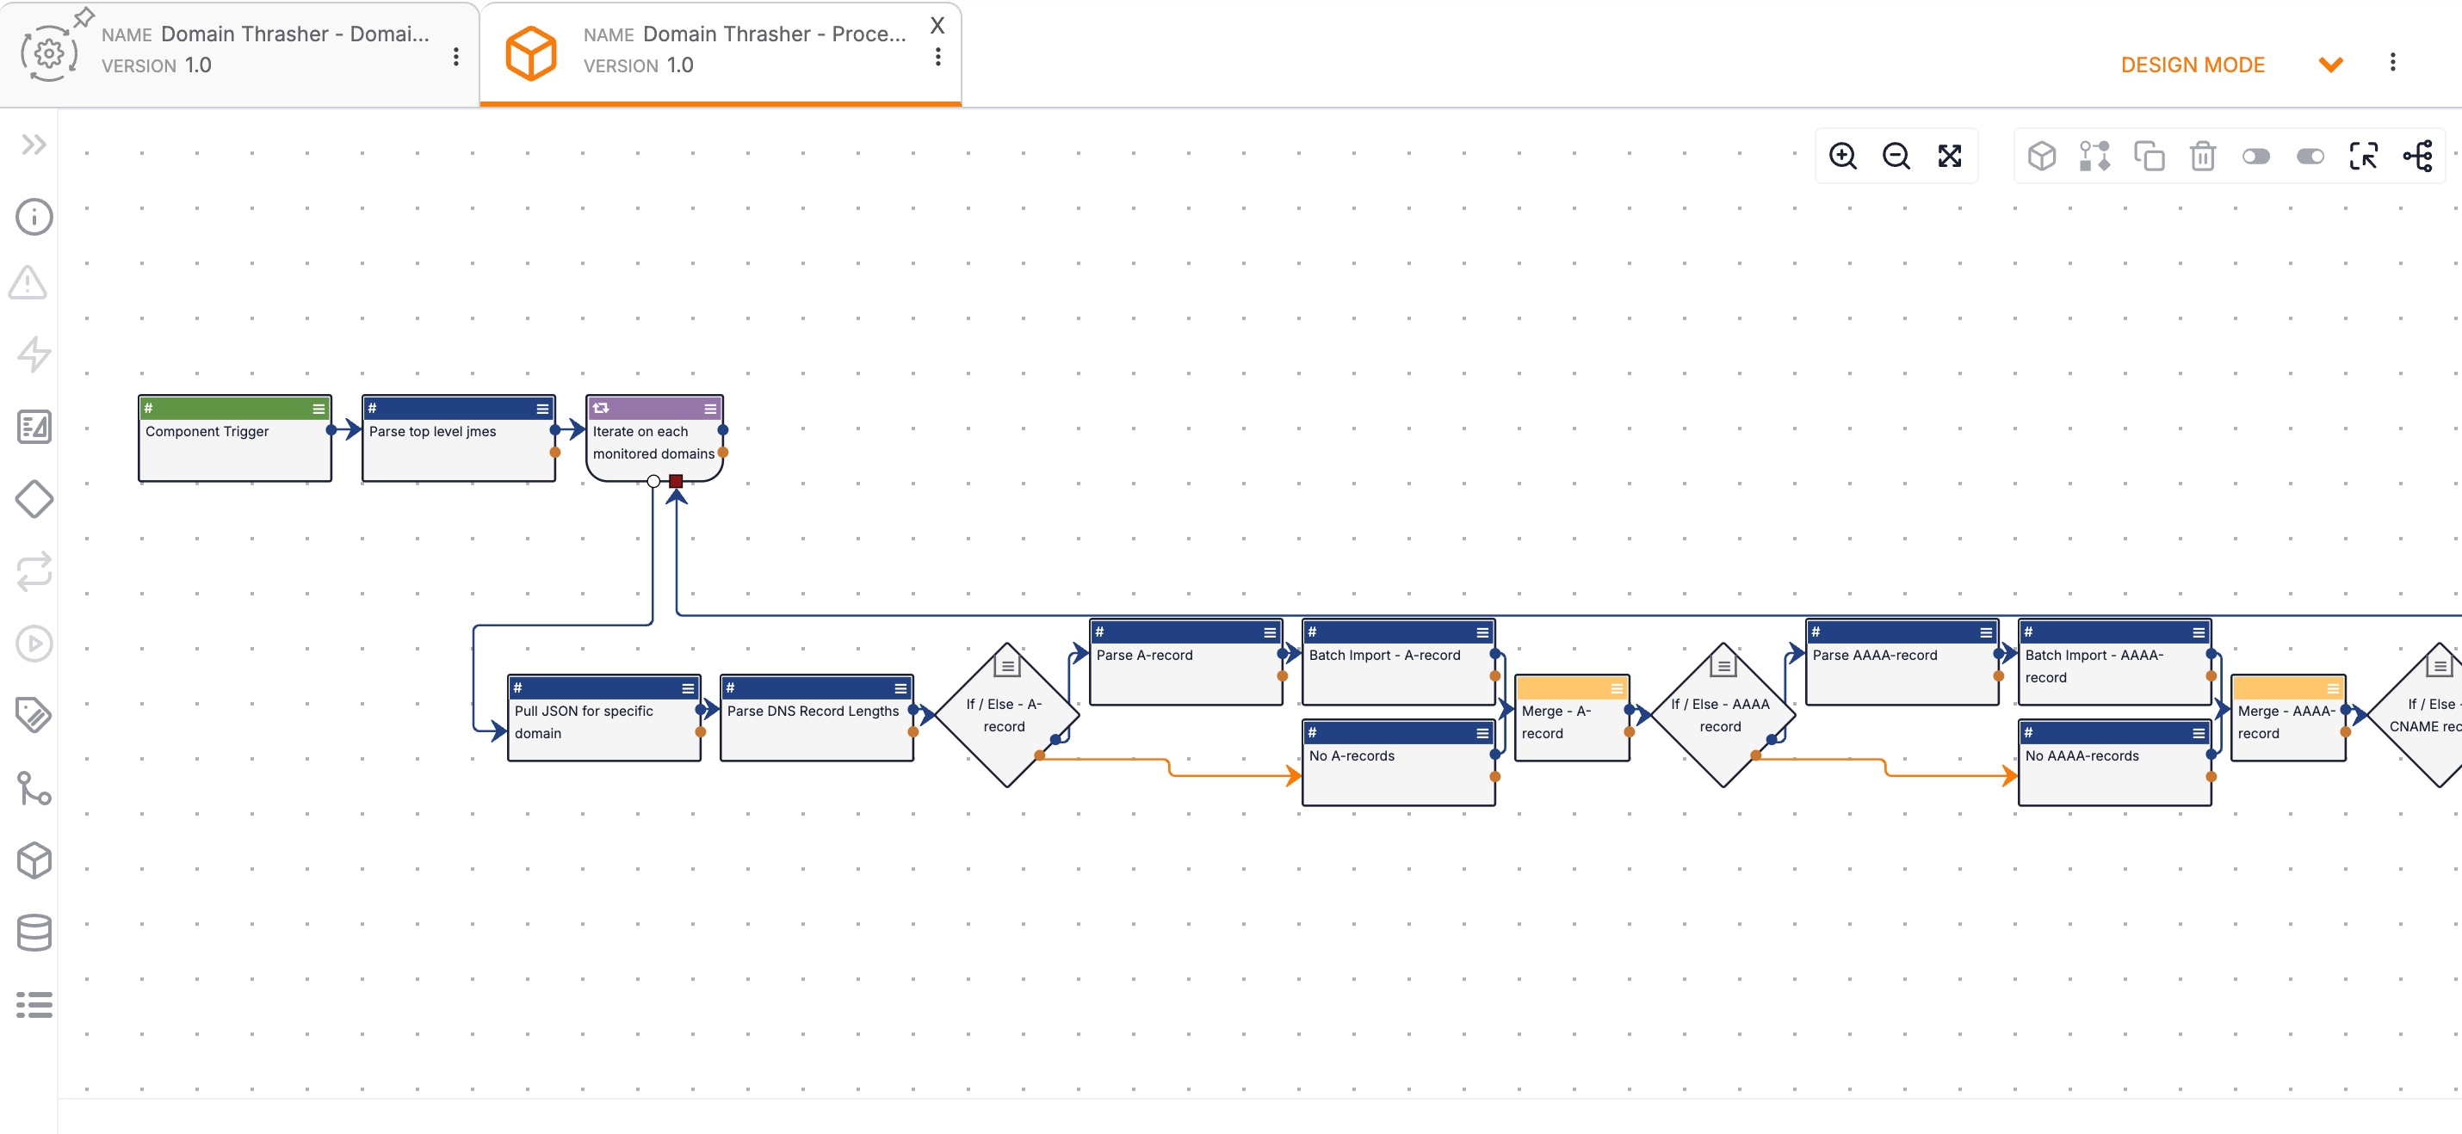The width and height of the screenshot is (2462, 1134).
Task: Click the copy toolbar icon
Action: (x=2150, y=157)
